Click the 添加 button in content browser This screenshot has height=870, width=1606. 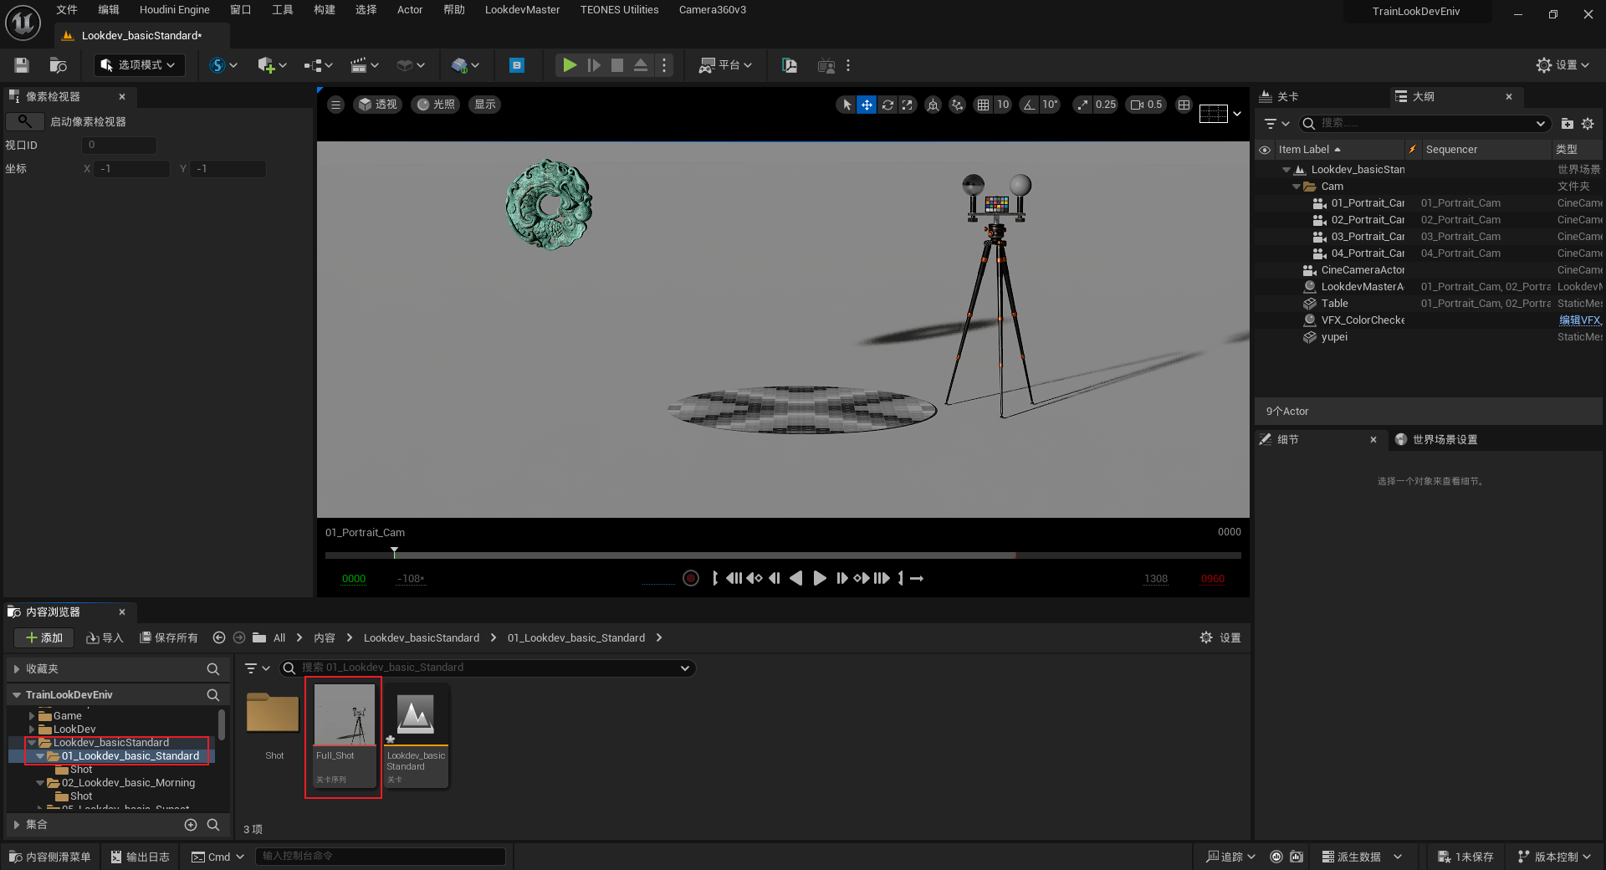point(44,637)
